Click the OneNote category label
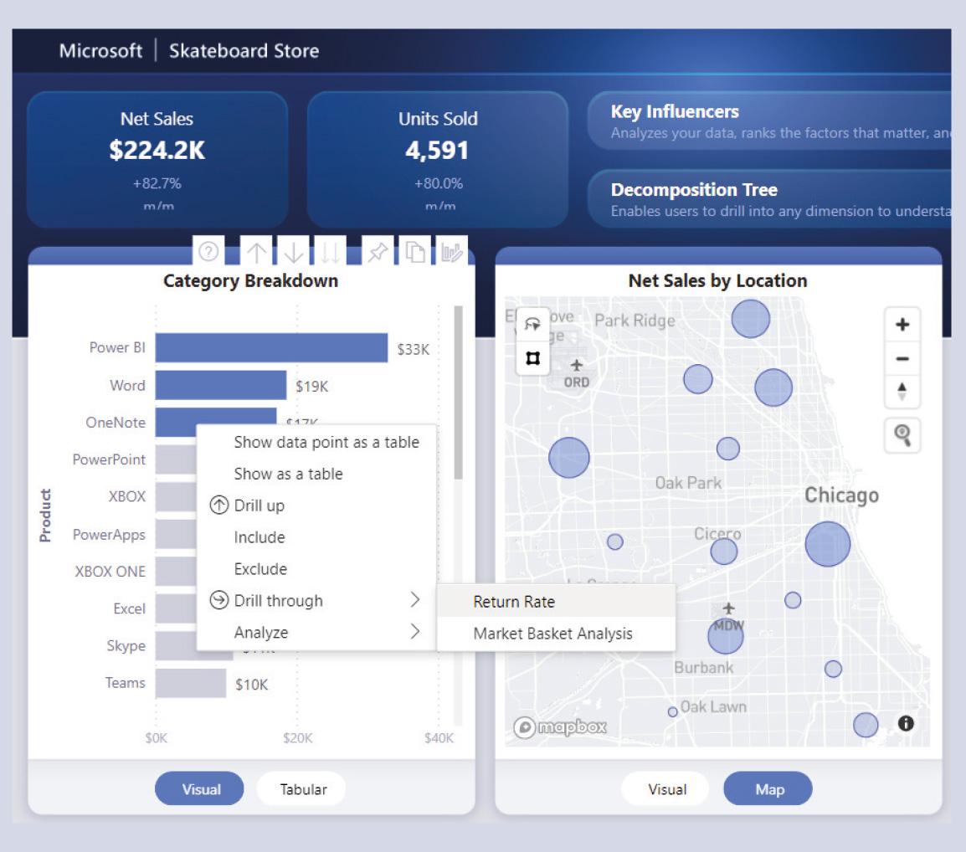Image resolution: width=966 pixels, height=852 pixels. tap(116, 423)
